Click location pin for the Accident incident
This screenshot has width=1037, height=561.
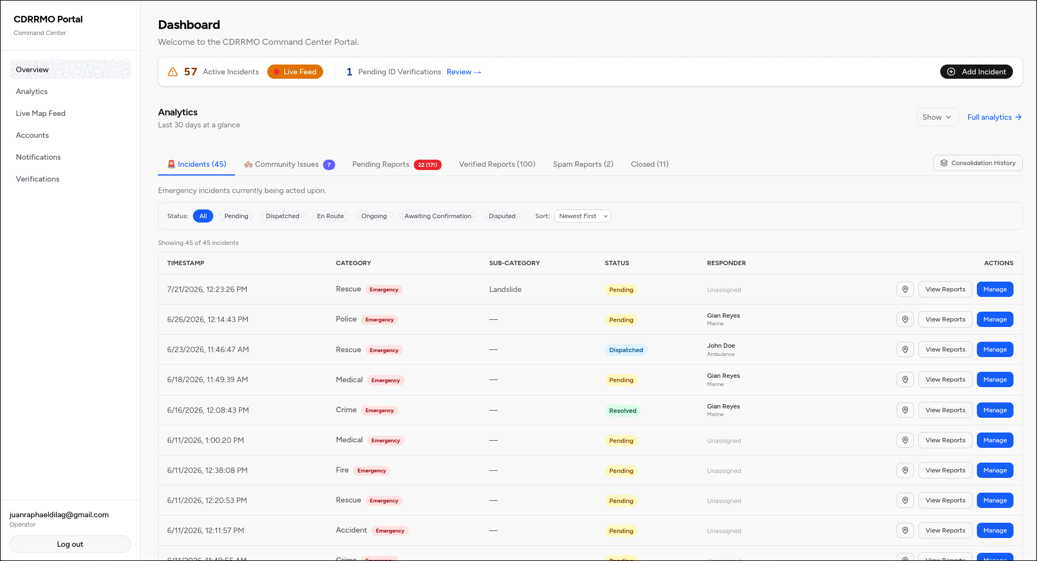pos(905,530)
